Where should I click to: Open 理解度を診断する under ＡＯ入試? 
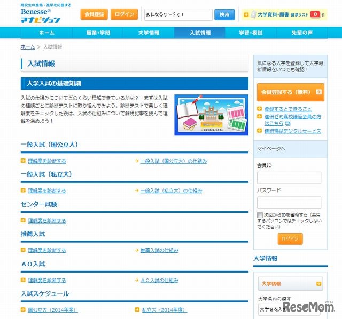[47, 280]
